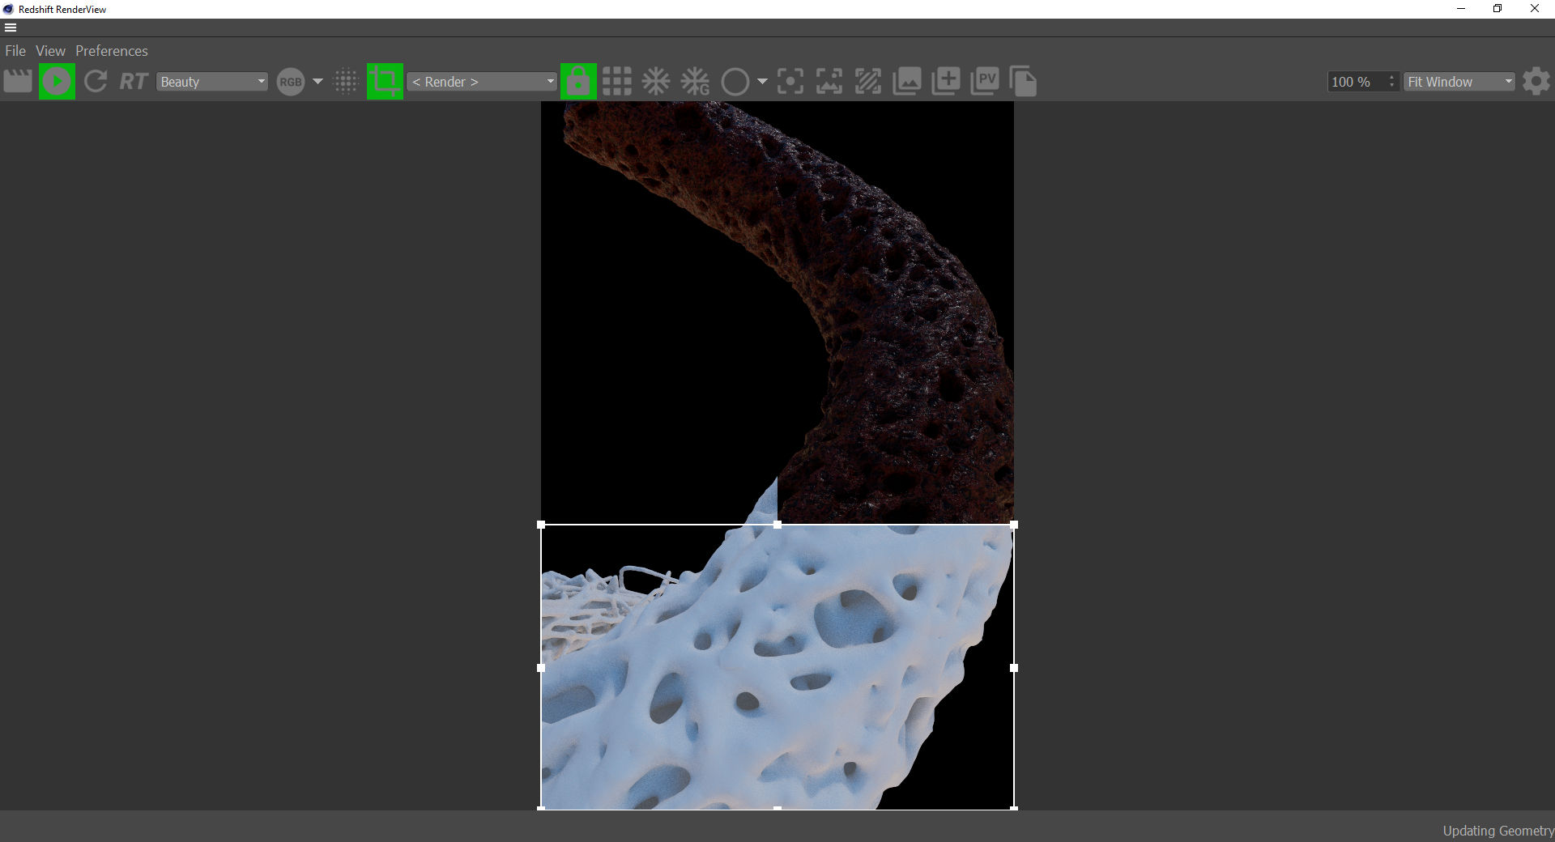Click the RGB channel button
Viewport: 1555px width, 842px height.
290,82
